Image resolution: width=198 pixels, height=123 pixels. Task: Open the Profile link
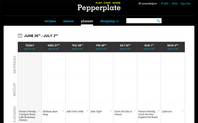click(165, 4)
